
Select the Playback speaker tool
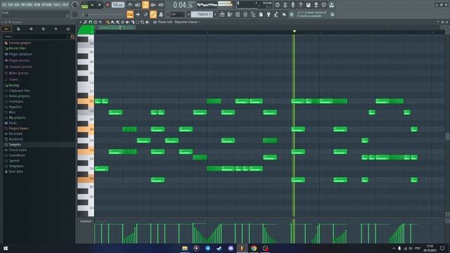pos(148,22)
